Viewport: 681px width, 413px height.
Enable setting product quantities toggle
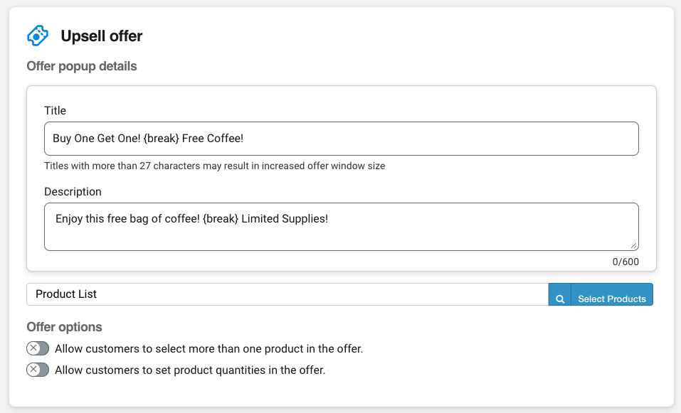coord(38,370)
